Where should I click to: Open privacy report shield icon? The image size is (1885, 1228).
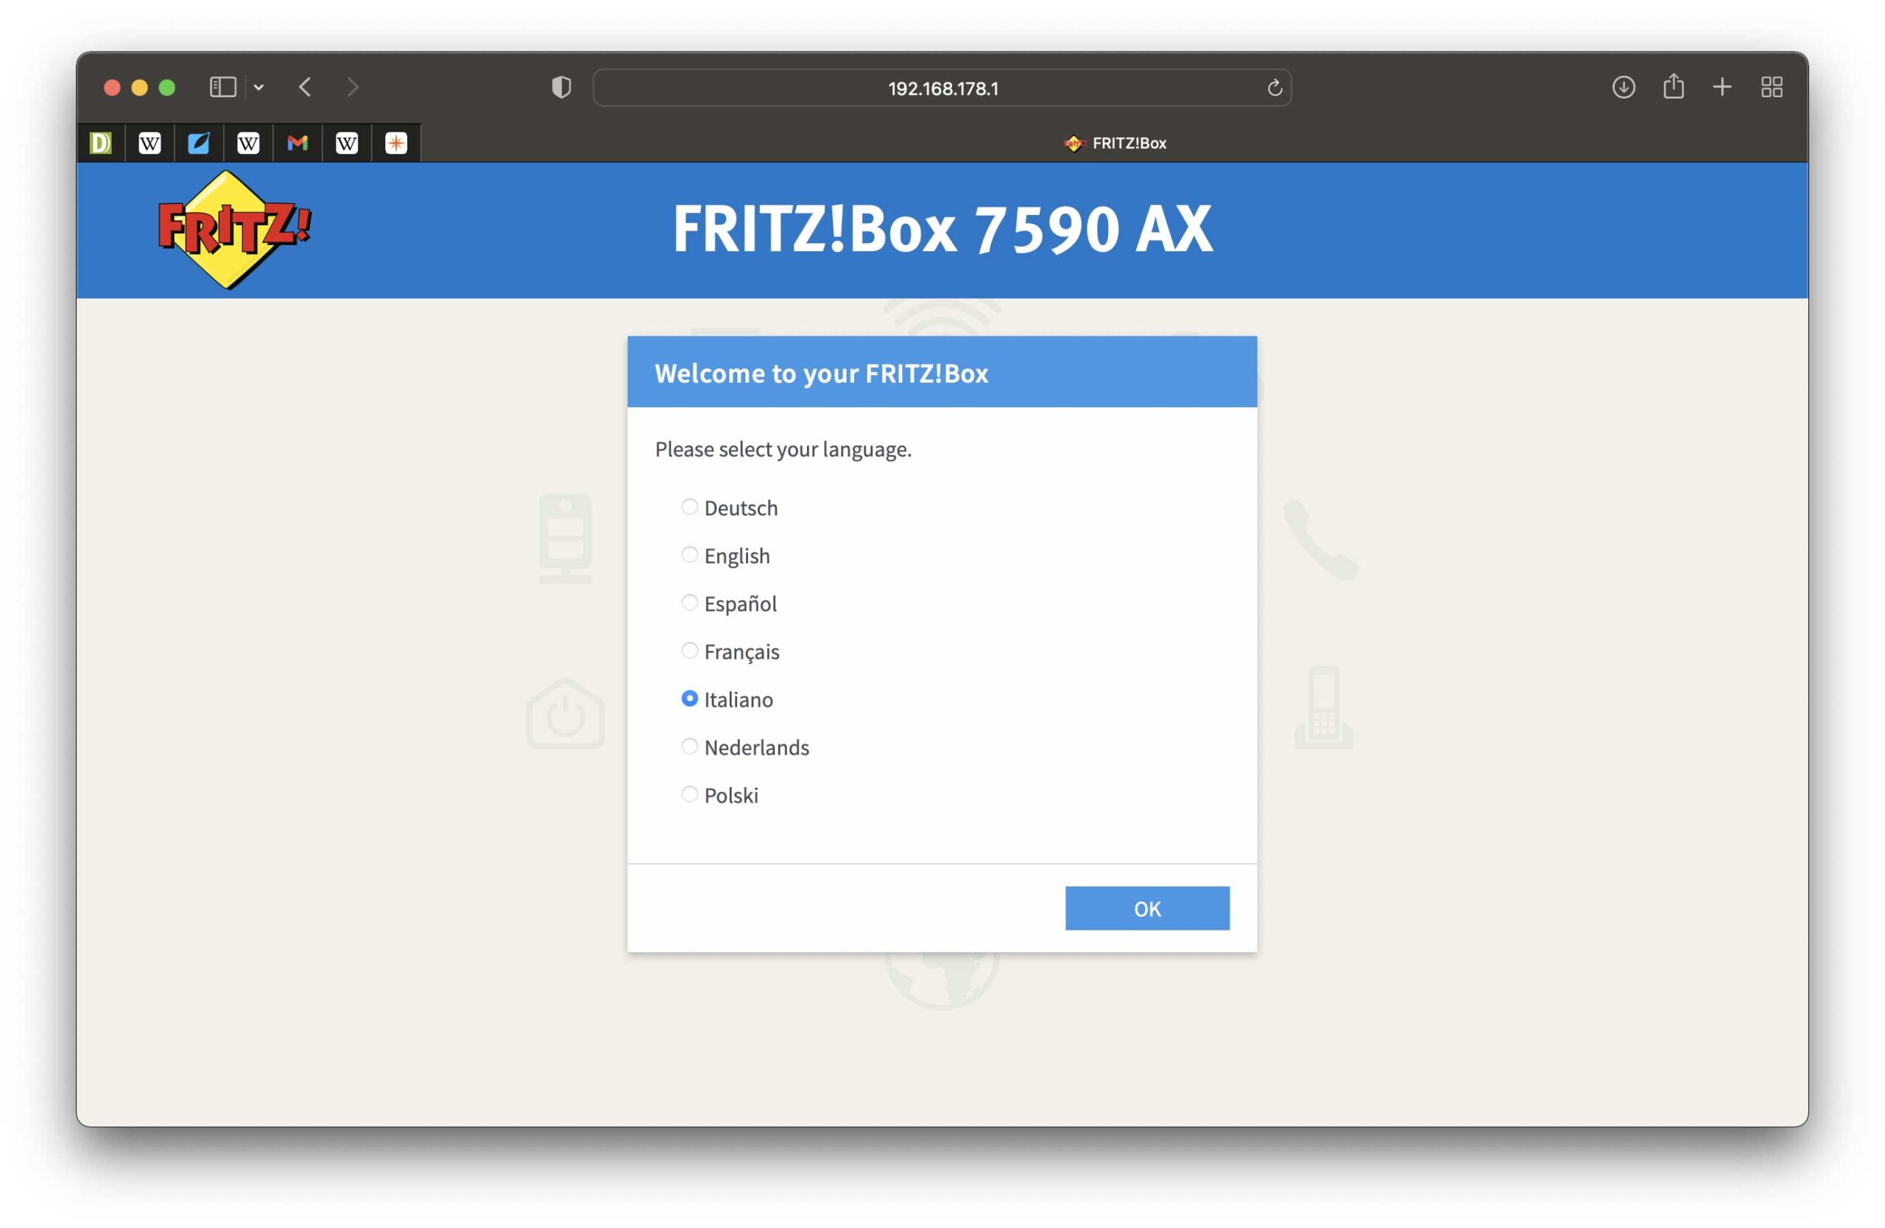pyautogui.click(x=562, y=87)
